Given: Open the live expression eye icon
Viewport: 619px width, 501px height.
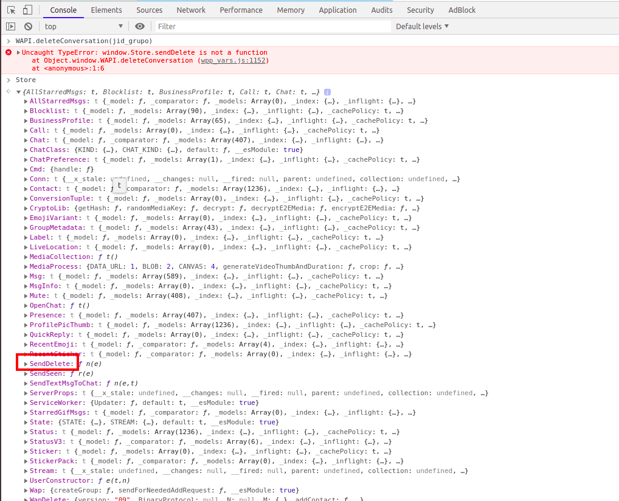Looking at the screenshot, I should pyautogui.click(x=140, y=27).
